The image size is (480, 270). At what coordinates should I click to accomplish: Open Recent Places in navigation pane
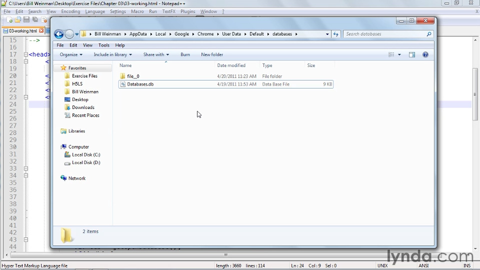point(85,115)
